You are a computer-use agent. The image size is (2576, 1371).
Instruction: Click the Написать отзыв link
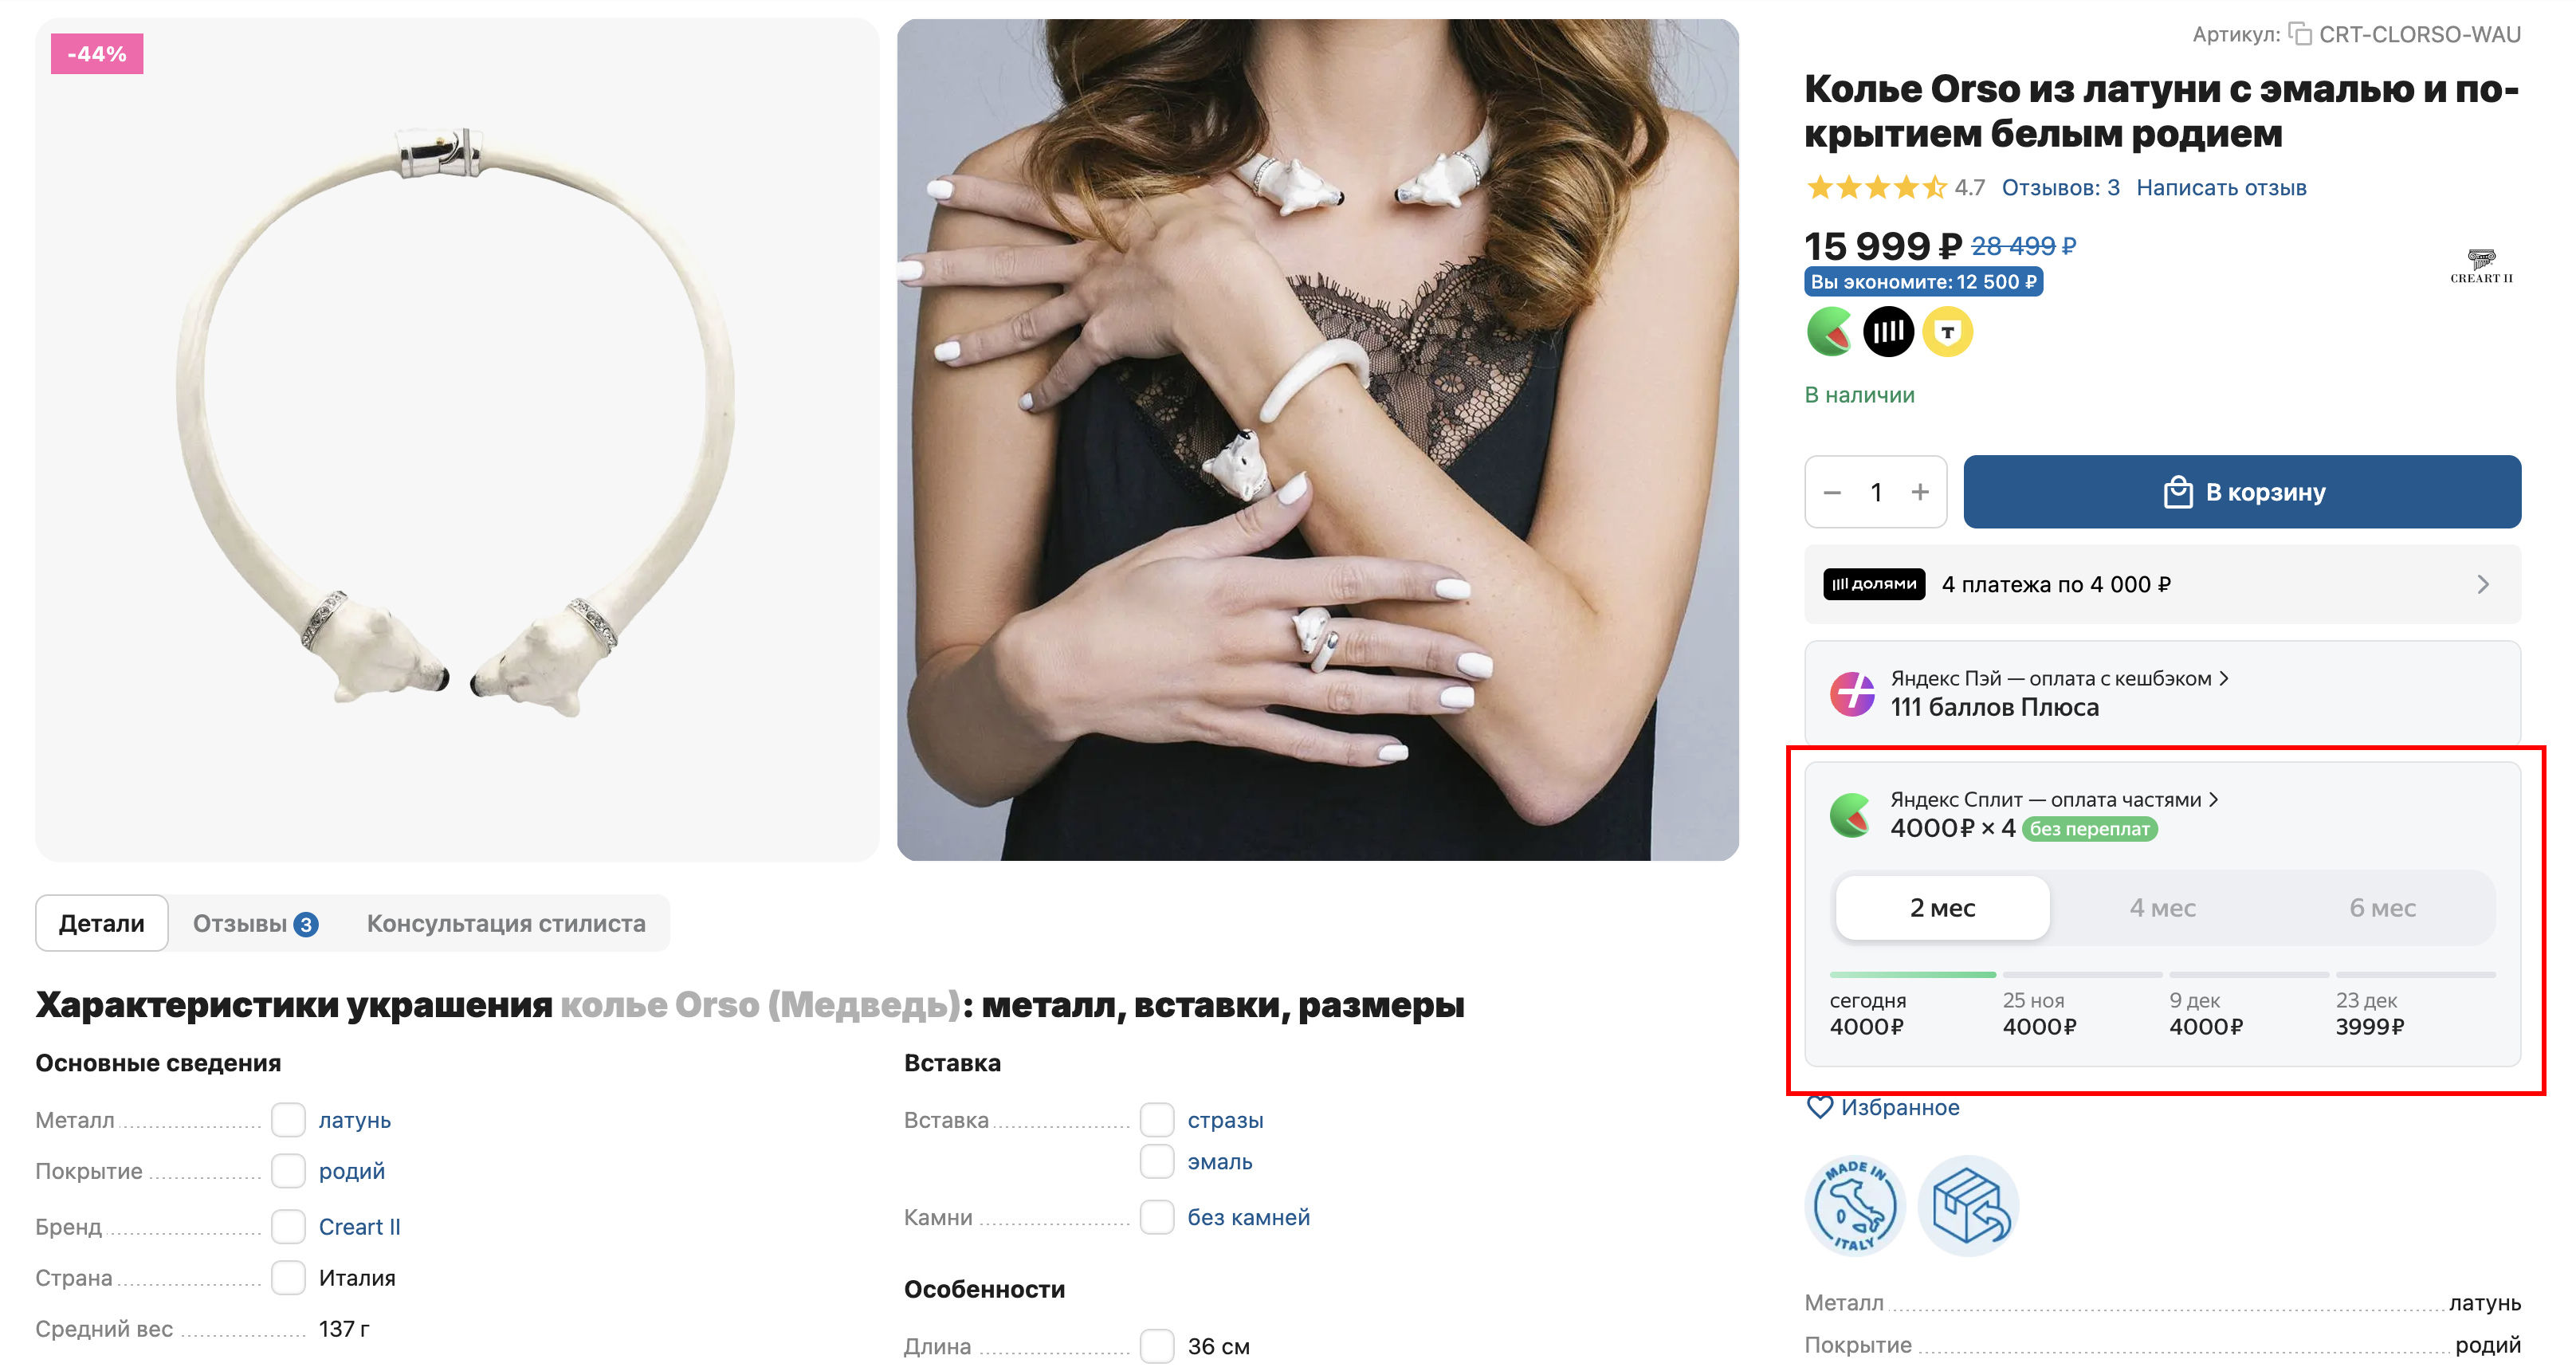(x=2220, y=188)
